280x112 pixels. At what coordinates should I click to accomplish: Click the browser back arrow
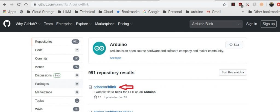pyautogui.click(x=5, y=4)
